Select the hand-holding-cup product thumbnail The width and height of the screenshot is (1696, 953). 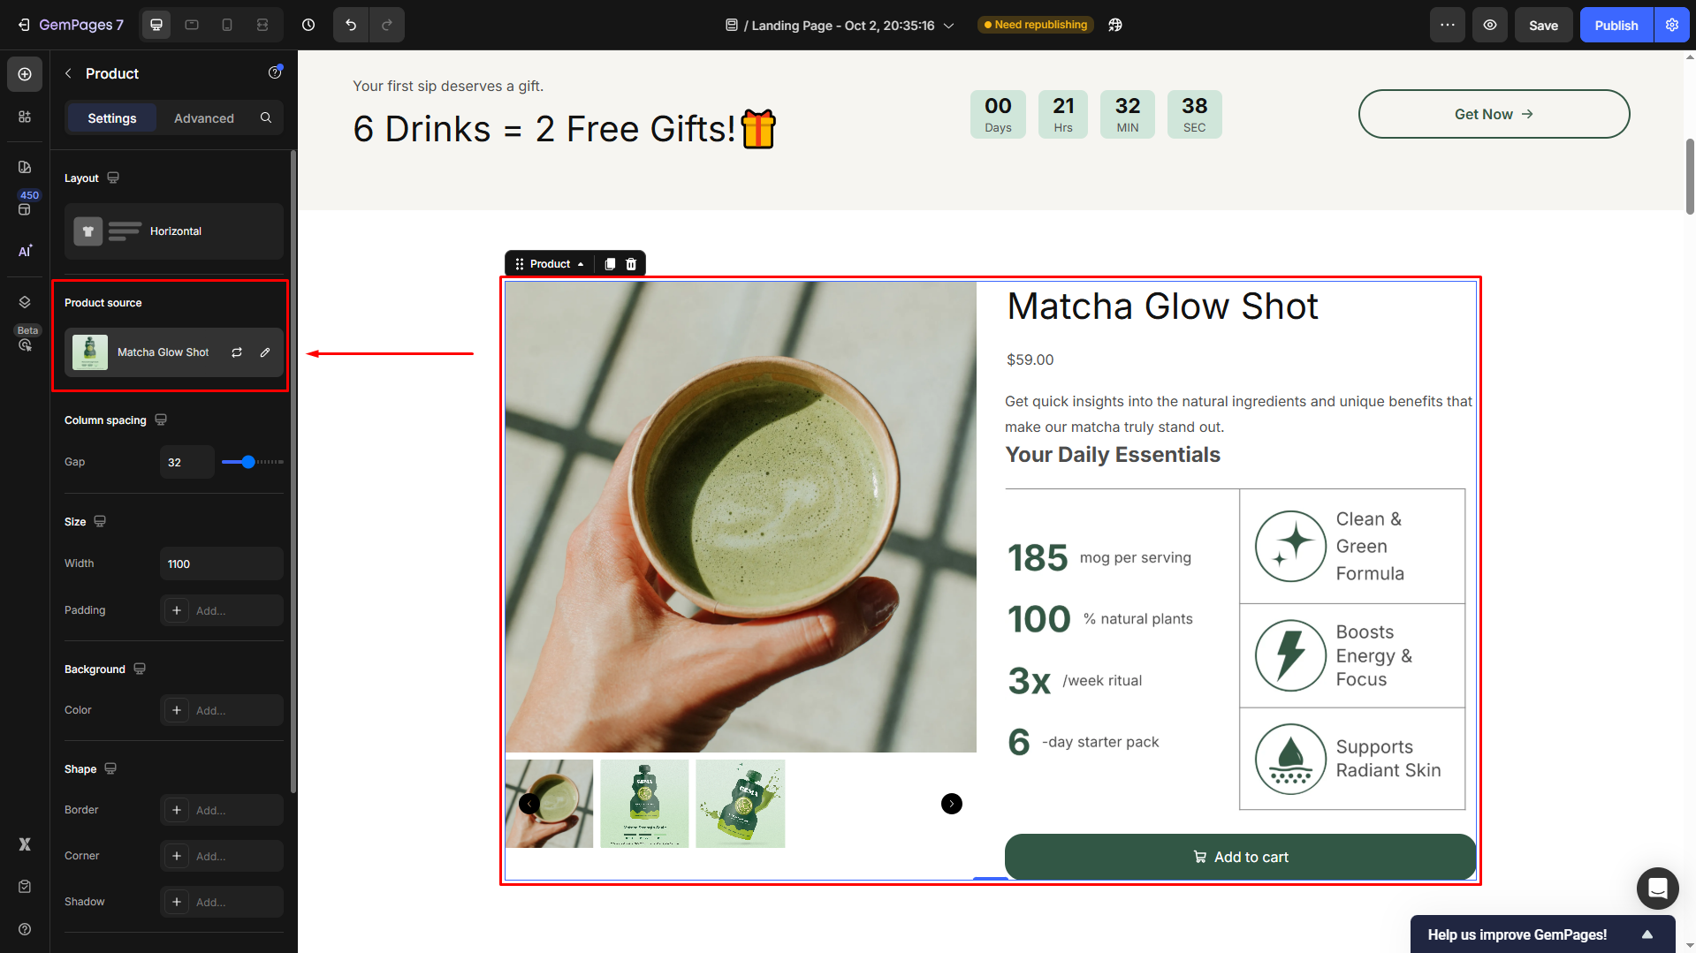point(550,804)
